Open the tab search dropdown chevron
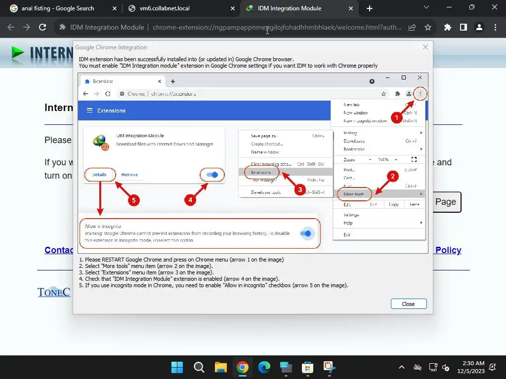The width and height of the screenshot is (506, 379). click(426, 7)
